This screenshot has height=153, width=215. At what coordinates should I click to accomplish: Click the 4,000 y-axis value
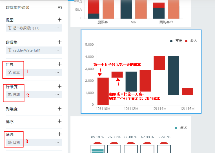point(89,57)
